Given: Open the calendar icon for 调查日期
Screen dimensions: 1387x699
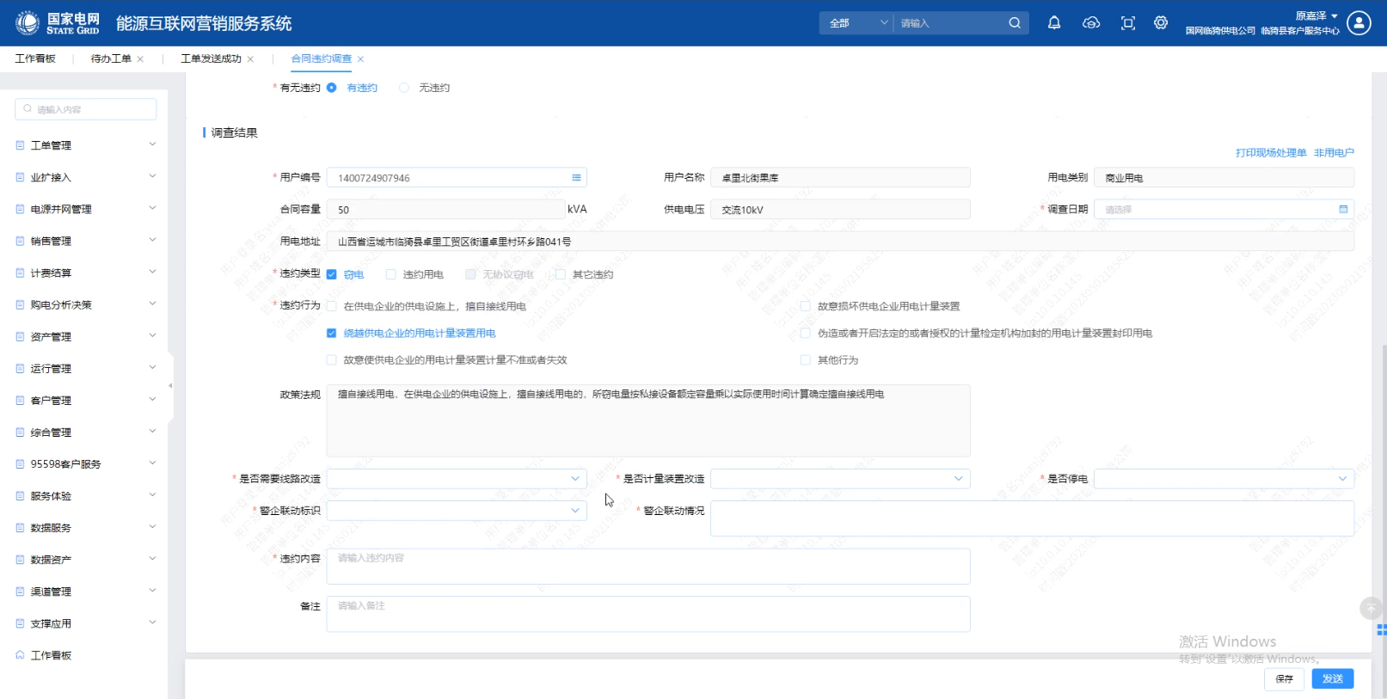Looking at the screenshot, I should (x=1343, y=210).
